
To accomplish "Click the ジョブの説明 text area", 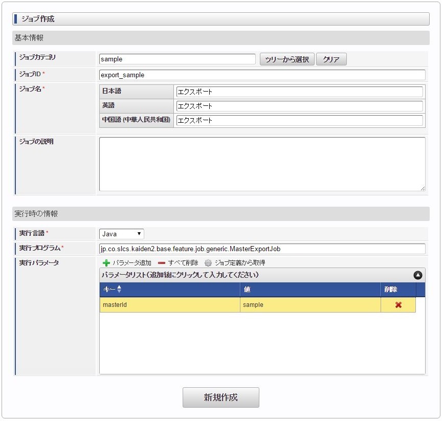I will 262,164.
